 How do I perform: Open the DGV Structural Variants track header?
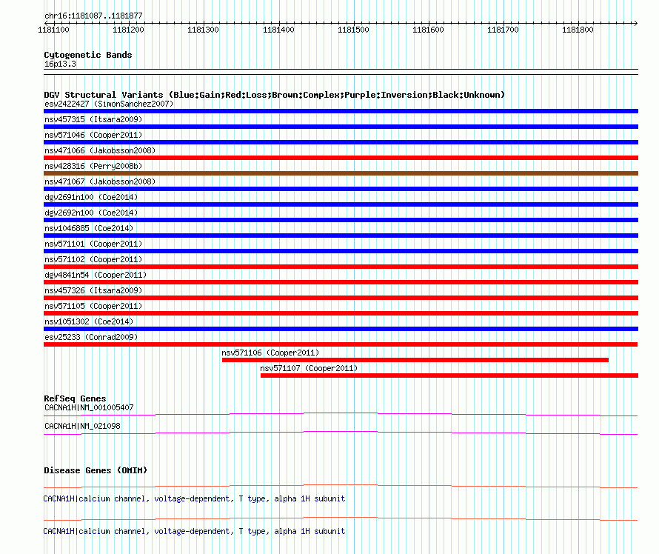[x=274, y=95]
